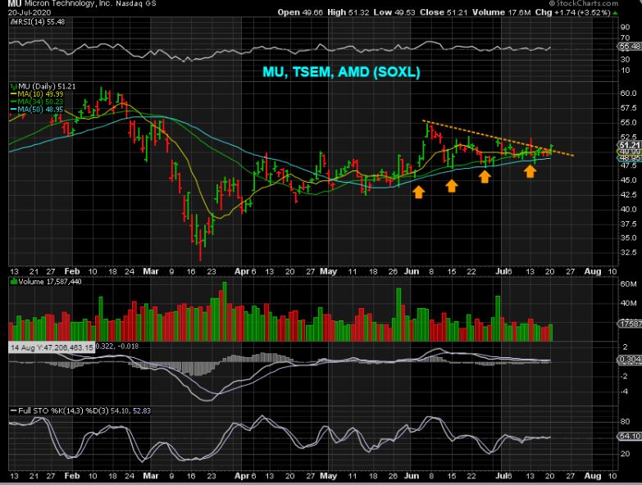
Task: Click the Aug label under the price chart
Action: (x=593, y=271)
